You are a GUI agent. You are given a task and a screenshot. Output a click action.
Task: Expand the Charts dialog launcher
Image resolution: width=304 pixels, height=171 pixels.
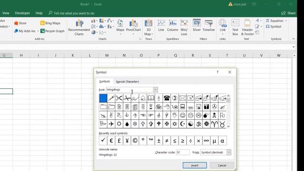(x=140, y=39)
